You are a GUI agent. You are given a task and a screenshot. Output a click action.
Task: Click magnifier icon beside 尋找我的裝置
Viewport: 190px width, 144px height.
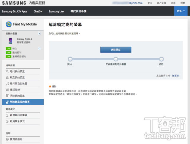[x=7, y=71]
